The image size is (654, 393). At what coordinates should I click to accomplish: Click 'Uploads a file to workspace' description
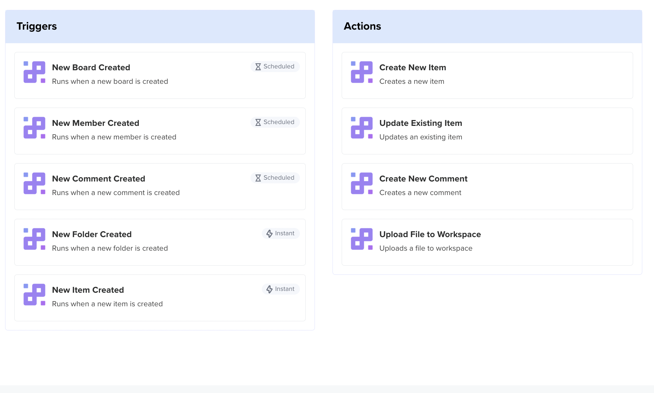(x=426, y=248)
